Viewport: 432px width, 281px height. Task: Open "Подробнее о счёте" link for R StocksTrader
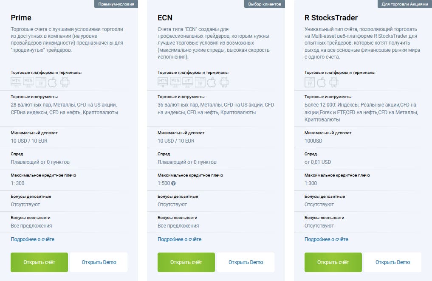tap(326, 239)
